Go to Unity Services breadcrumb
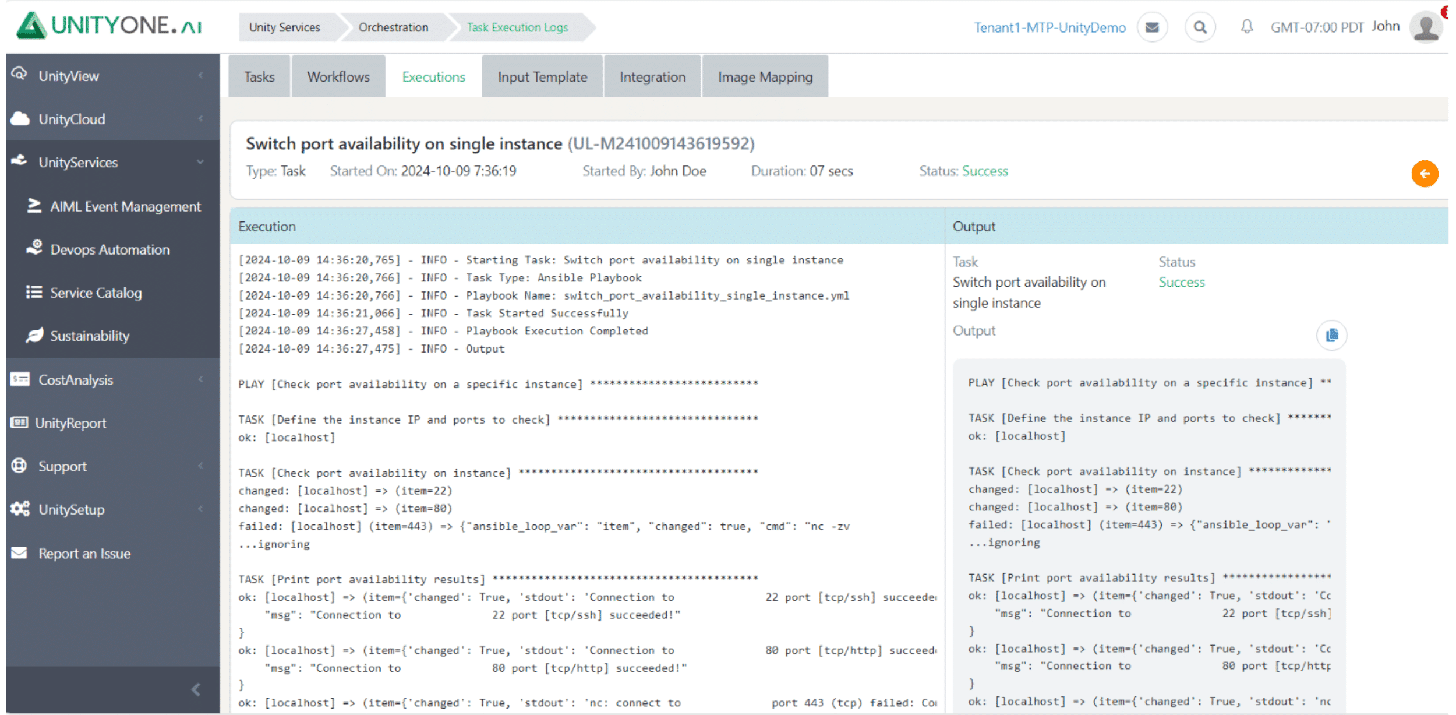 point(285,27)
